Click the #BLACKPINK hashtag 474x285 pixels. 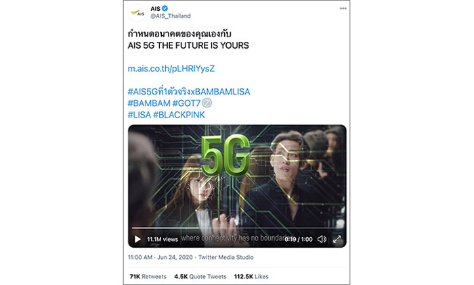tap(179, 115)
